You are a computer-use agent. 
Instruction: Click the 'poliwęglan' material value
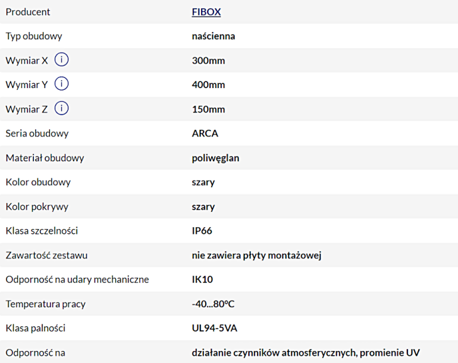tap(216, 158)
